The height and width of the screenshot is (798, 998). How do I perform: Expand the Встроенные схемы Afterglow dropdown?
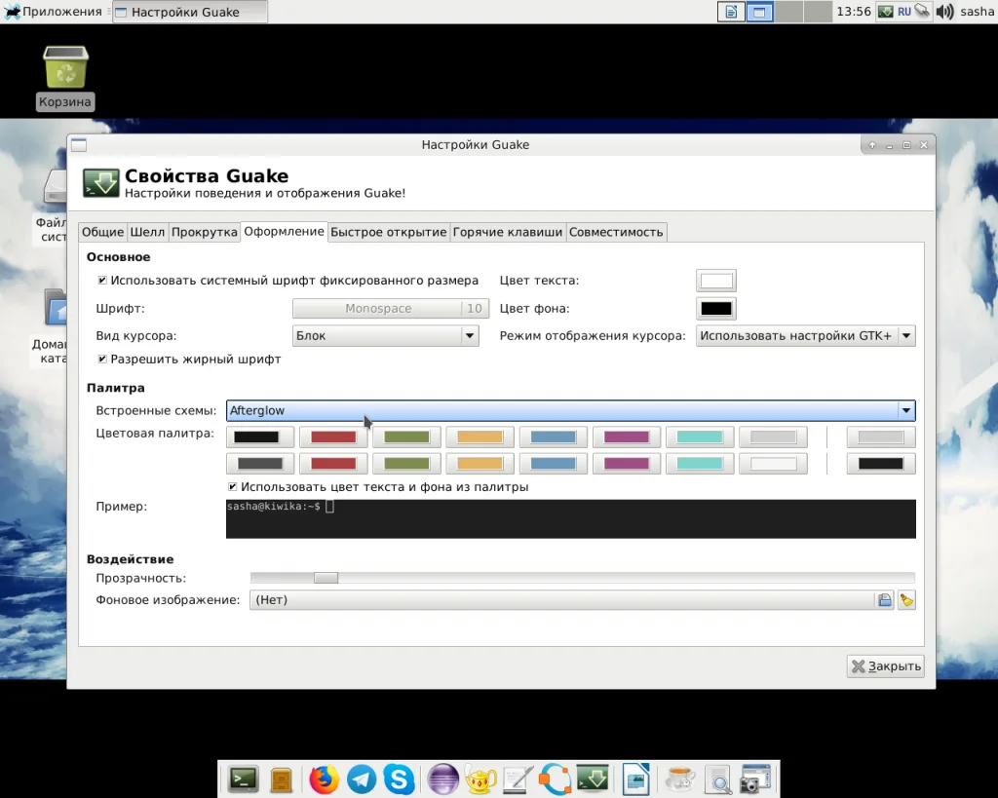coord(571,410)
